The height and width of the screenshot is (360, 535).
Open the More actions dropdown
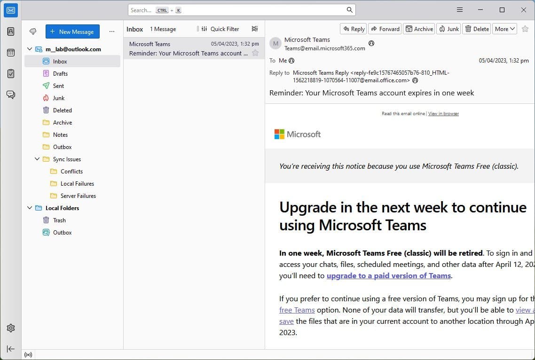click(x=504, y=29)
